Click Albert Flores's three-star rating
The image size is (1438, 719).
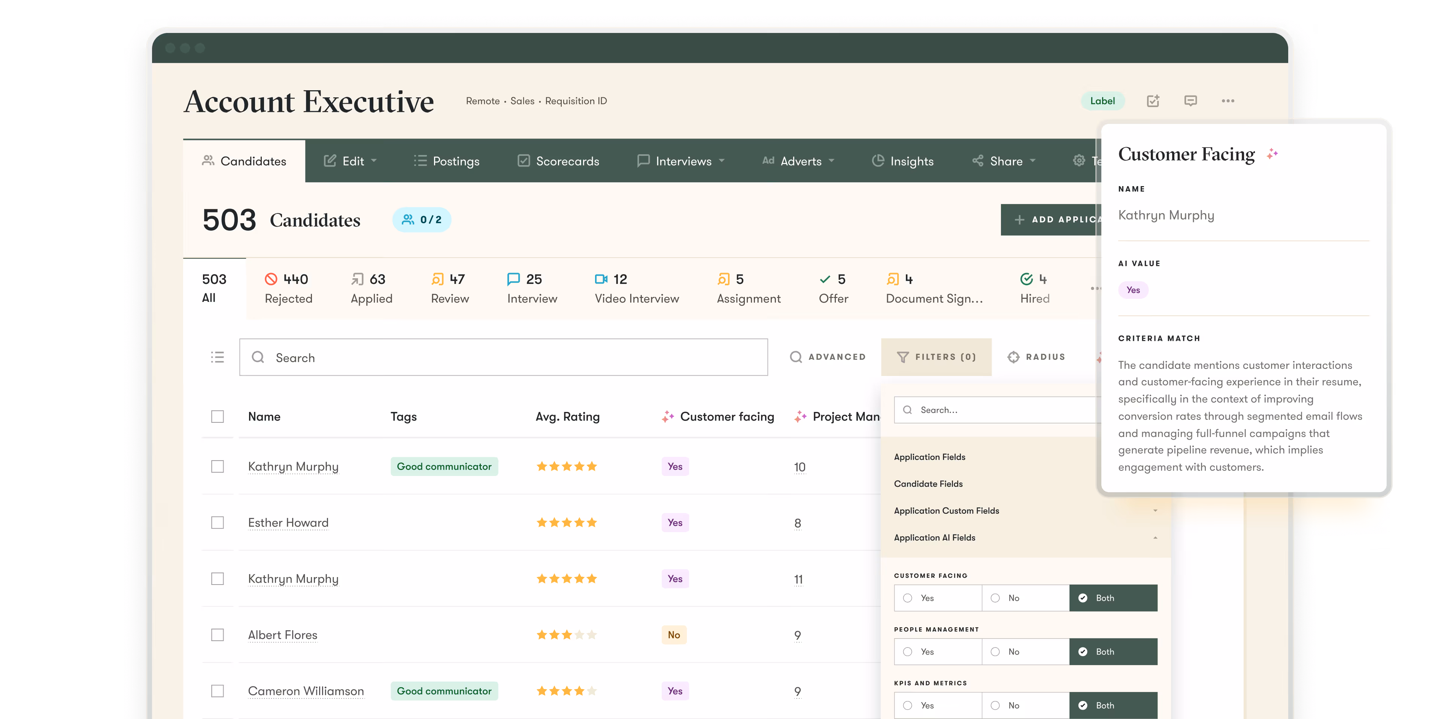(x=567, y=635)
